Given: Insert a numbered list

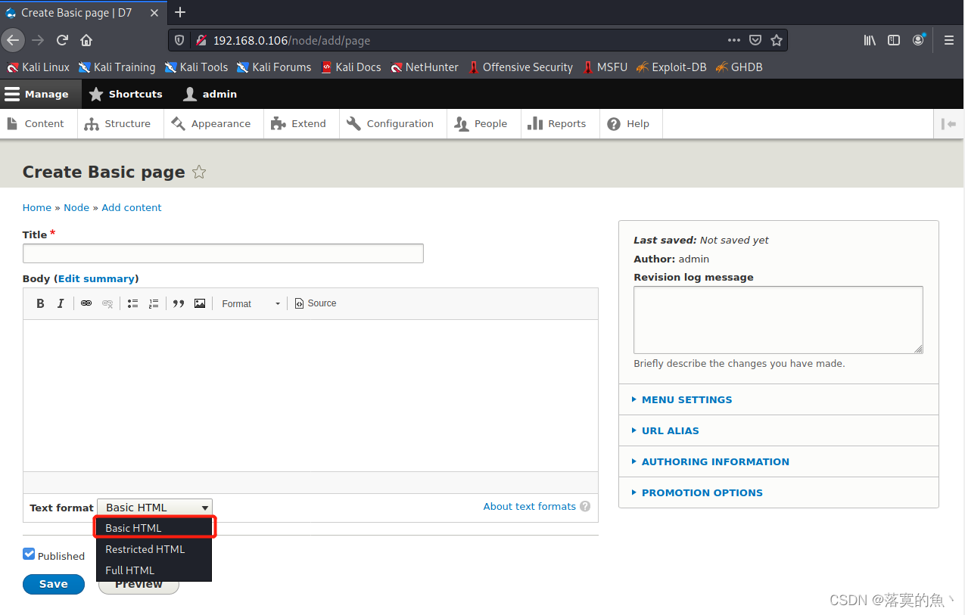Looking at the screenshot, I should [154, 303].
